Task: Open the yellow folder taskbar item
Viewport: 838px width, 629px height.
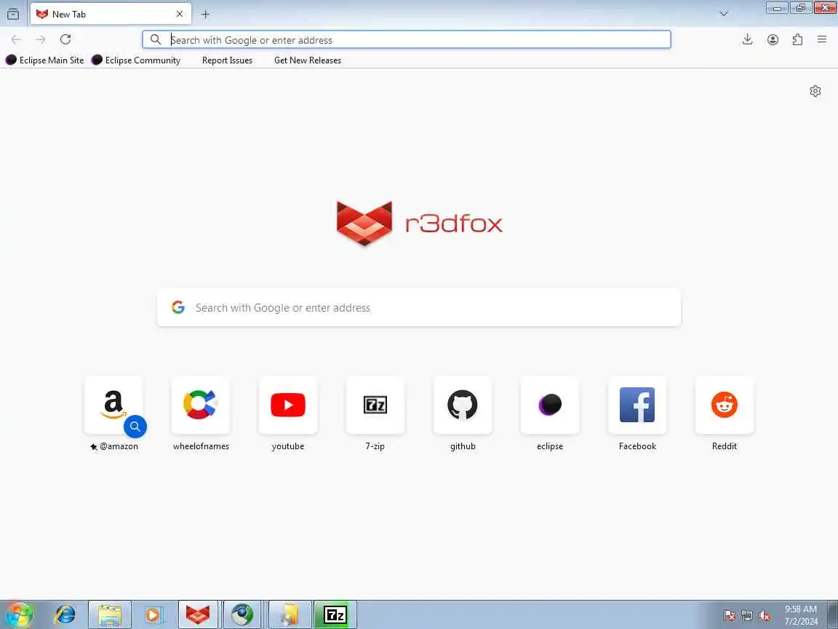Action: pyautogui.click(x=290, y=614)
